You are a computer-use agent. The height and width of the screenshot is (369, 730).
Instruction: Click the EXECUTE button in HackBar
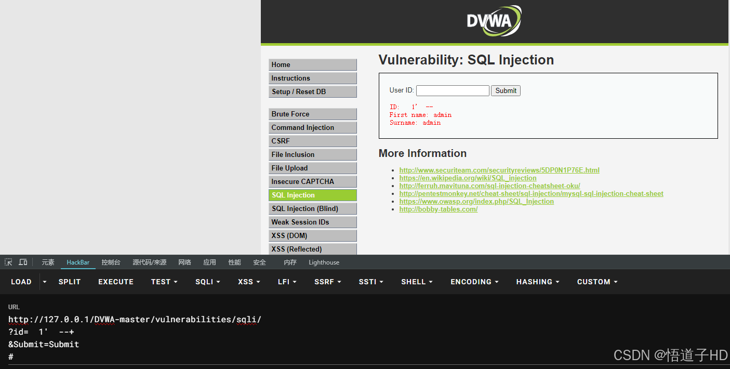coord(116,282)
